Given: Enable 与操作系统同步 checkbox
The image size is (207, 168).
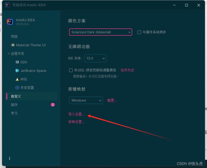Looking at the screenshot, I should pyautogui.click(x=139, y=32).
